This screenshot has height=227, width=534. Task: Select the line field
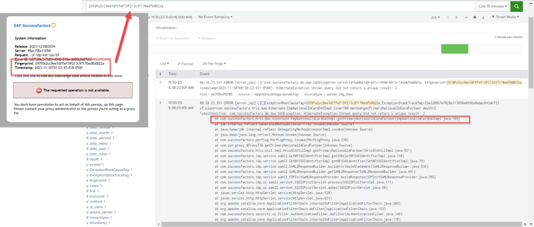pyautogui.click(x=92, y=191)
